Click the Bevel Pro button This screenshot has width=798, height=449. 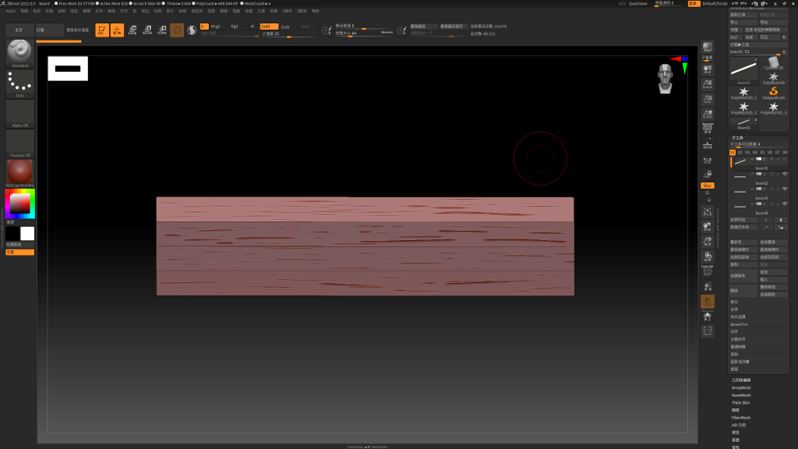[740, 324]
